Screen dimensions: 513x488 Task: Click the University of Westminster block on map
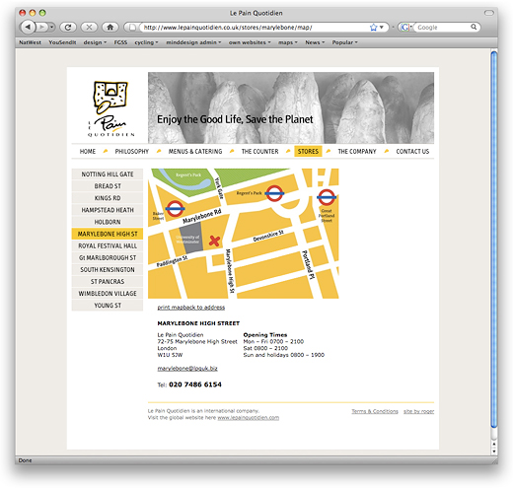190,238
